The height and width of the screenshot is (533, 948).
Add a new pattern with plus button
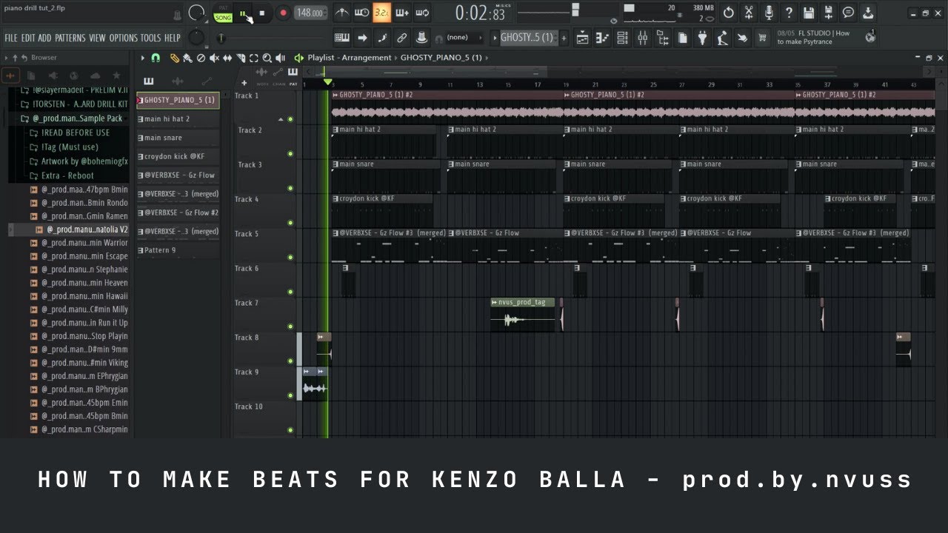coord(564,38)
